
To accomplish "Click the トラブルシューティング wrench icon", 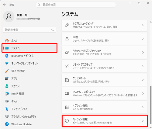I will 67,25.
